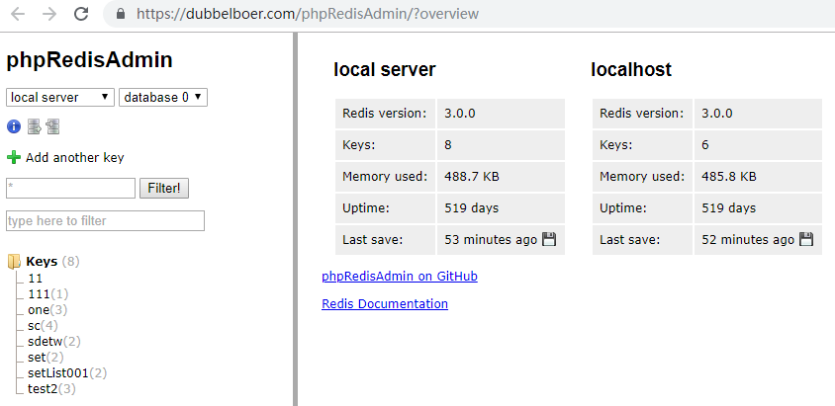Click the Keys folder icon
The image size is (835, 406).
tap(14, 262)
